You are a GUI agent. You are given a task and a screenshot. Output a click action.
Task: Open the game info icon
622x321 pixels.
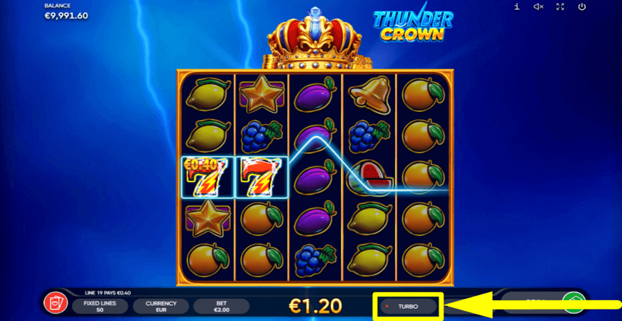click(517, 6)
